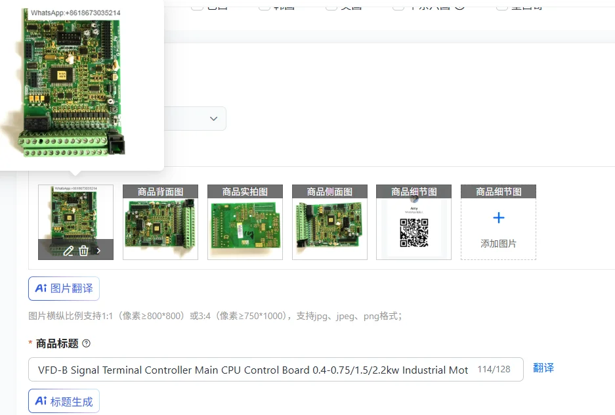Click the 添加图片 label
Viewport: 615px width, 415px height.
pos(499,244)
